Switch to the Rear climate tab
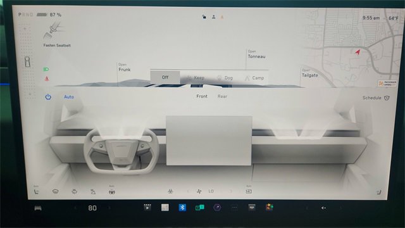This screenshot has width=405, height=228. pyautogui.click(x=222, y=96)
